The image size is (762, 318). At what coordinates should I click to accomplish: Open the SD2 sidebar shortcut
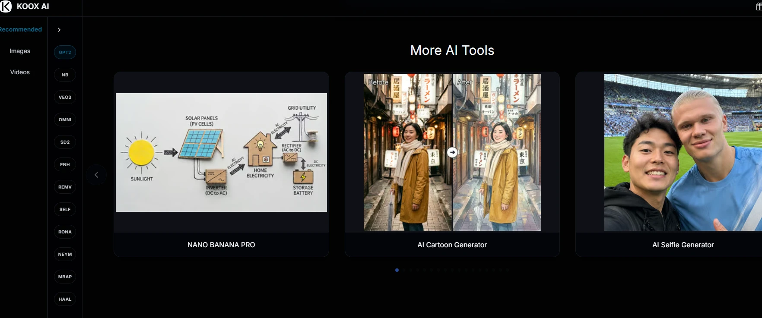(x=65, y=142)
